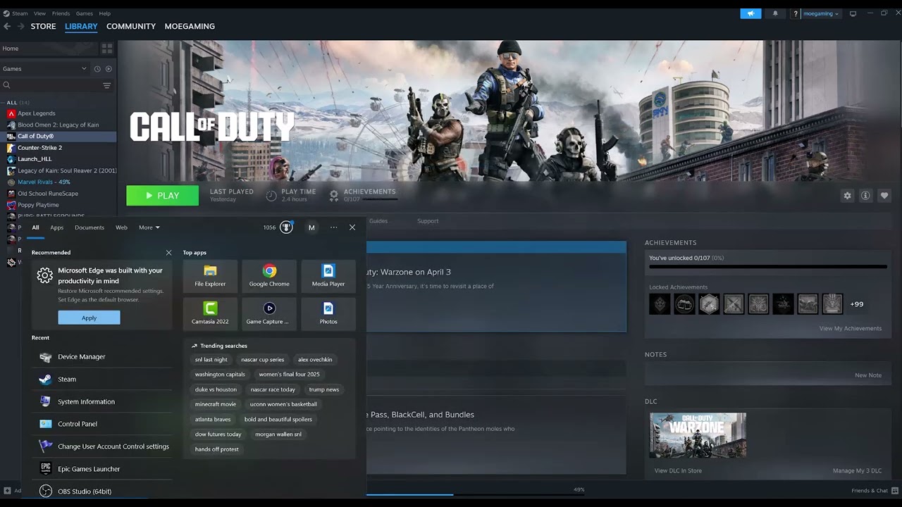Click the library search field
This screenshot has width=902, height=507.
51,85
